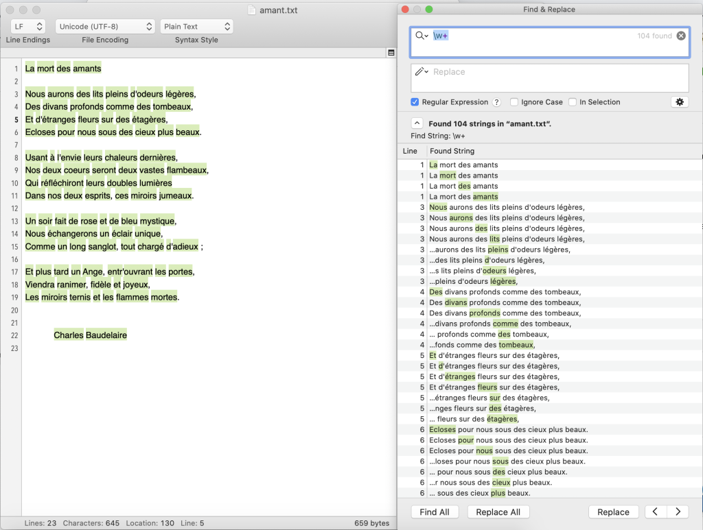
Task: Select result row highlighting 'légères' on line 3
Action: (549, 282)
